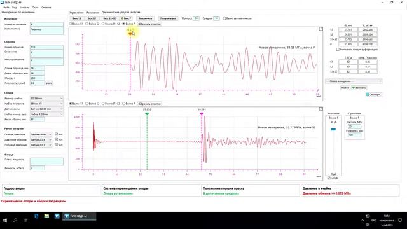
Task: Click the Развертка, мкс input field
Action: pyautogui.click(x=355, y=135)
